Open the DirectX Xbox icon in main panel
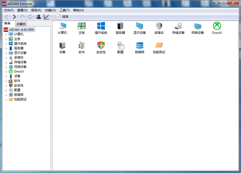Viewport: 241px width, 173px height. [217, 26]
